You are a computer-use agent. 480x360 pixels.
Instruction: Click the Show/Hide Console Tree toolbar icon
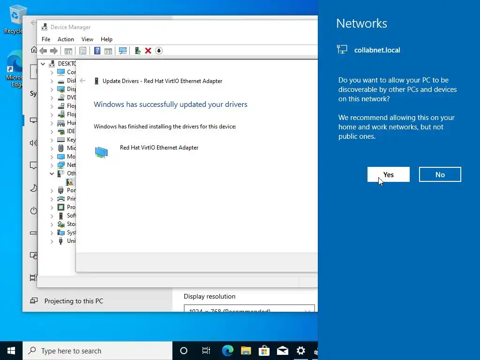(x=68, y=51)
